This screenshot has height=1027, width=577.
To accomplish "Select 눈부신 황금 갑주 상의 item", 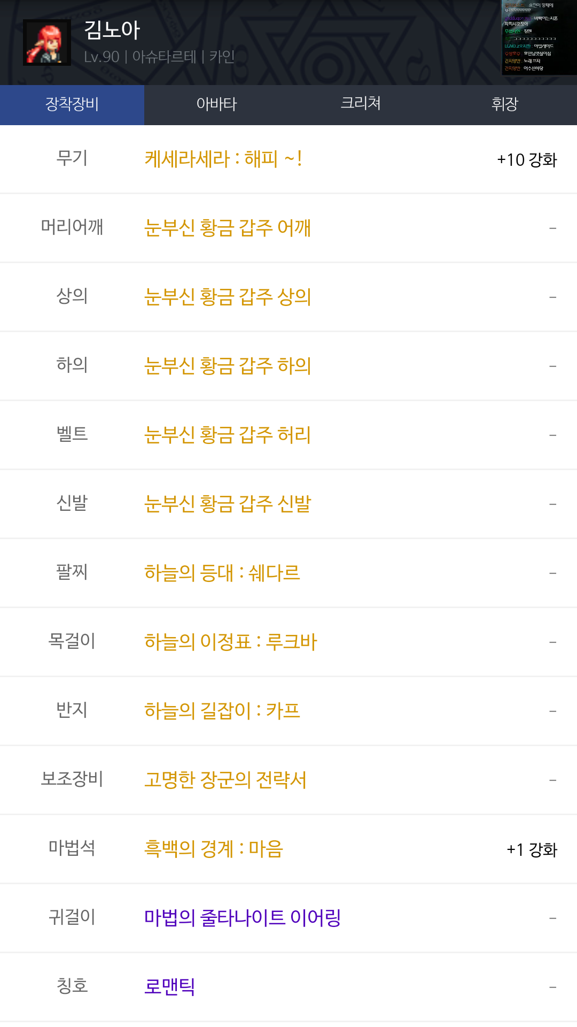I will [x=228, y=297].
